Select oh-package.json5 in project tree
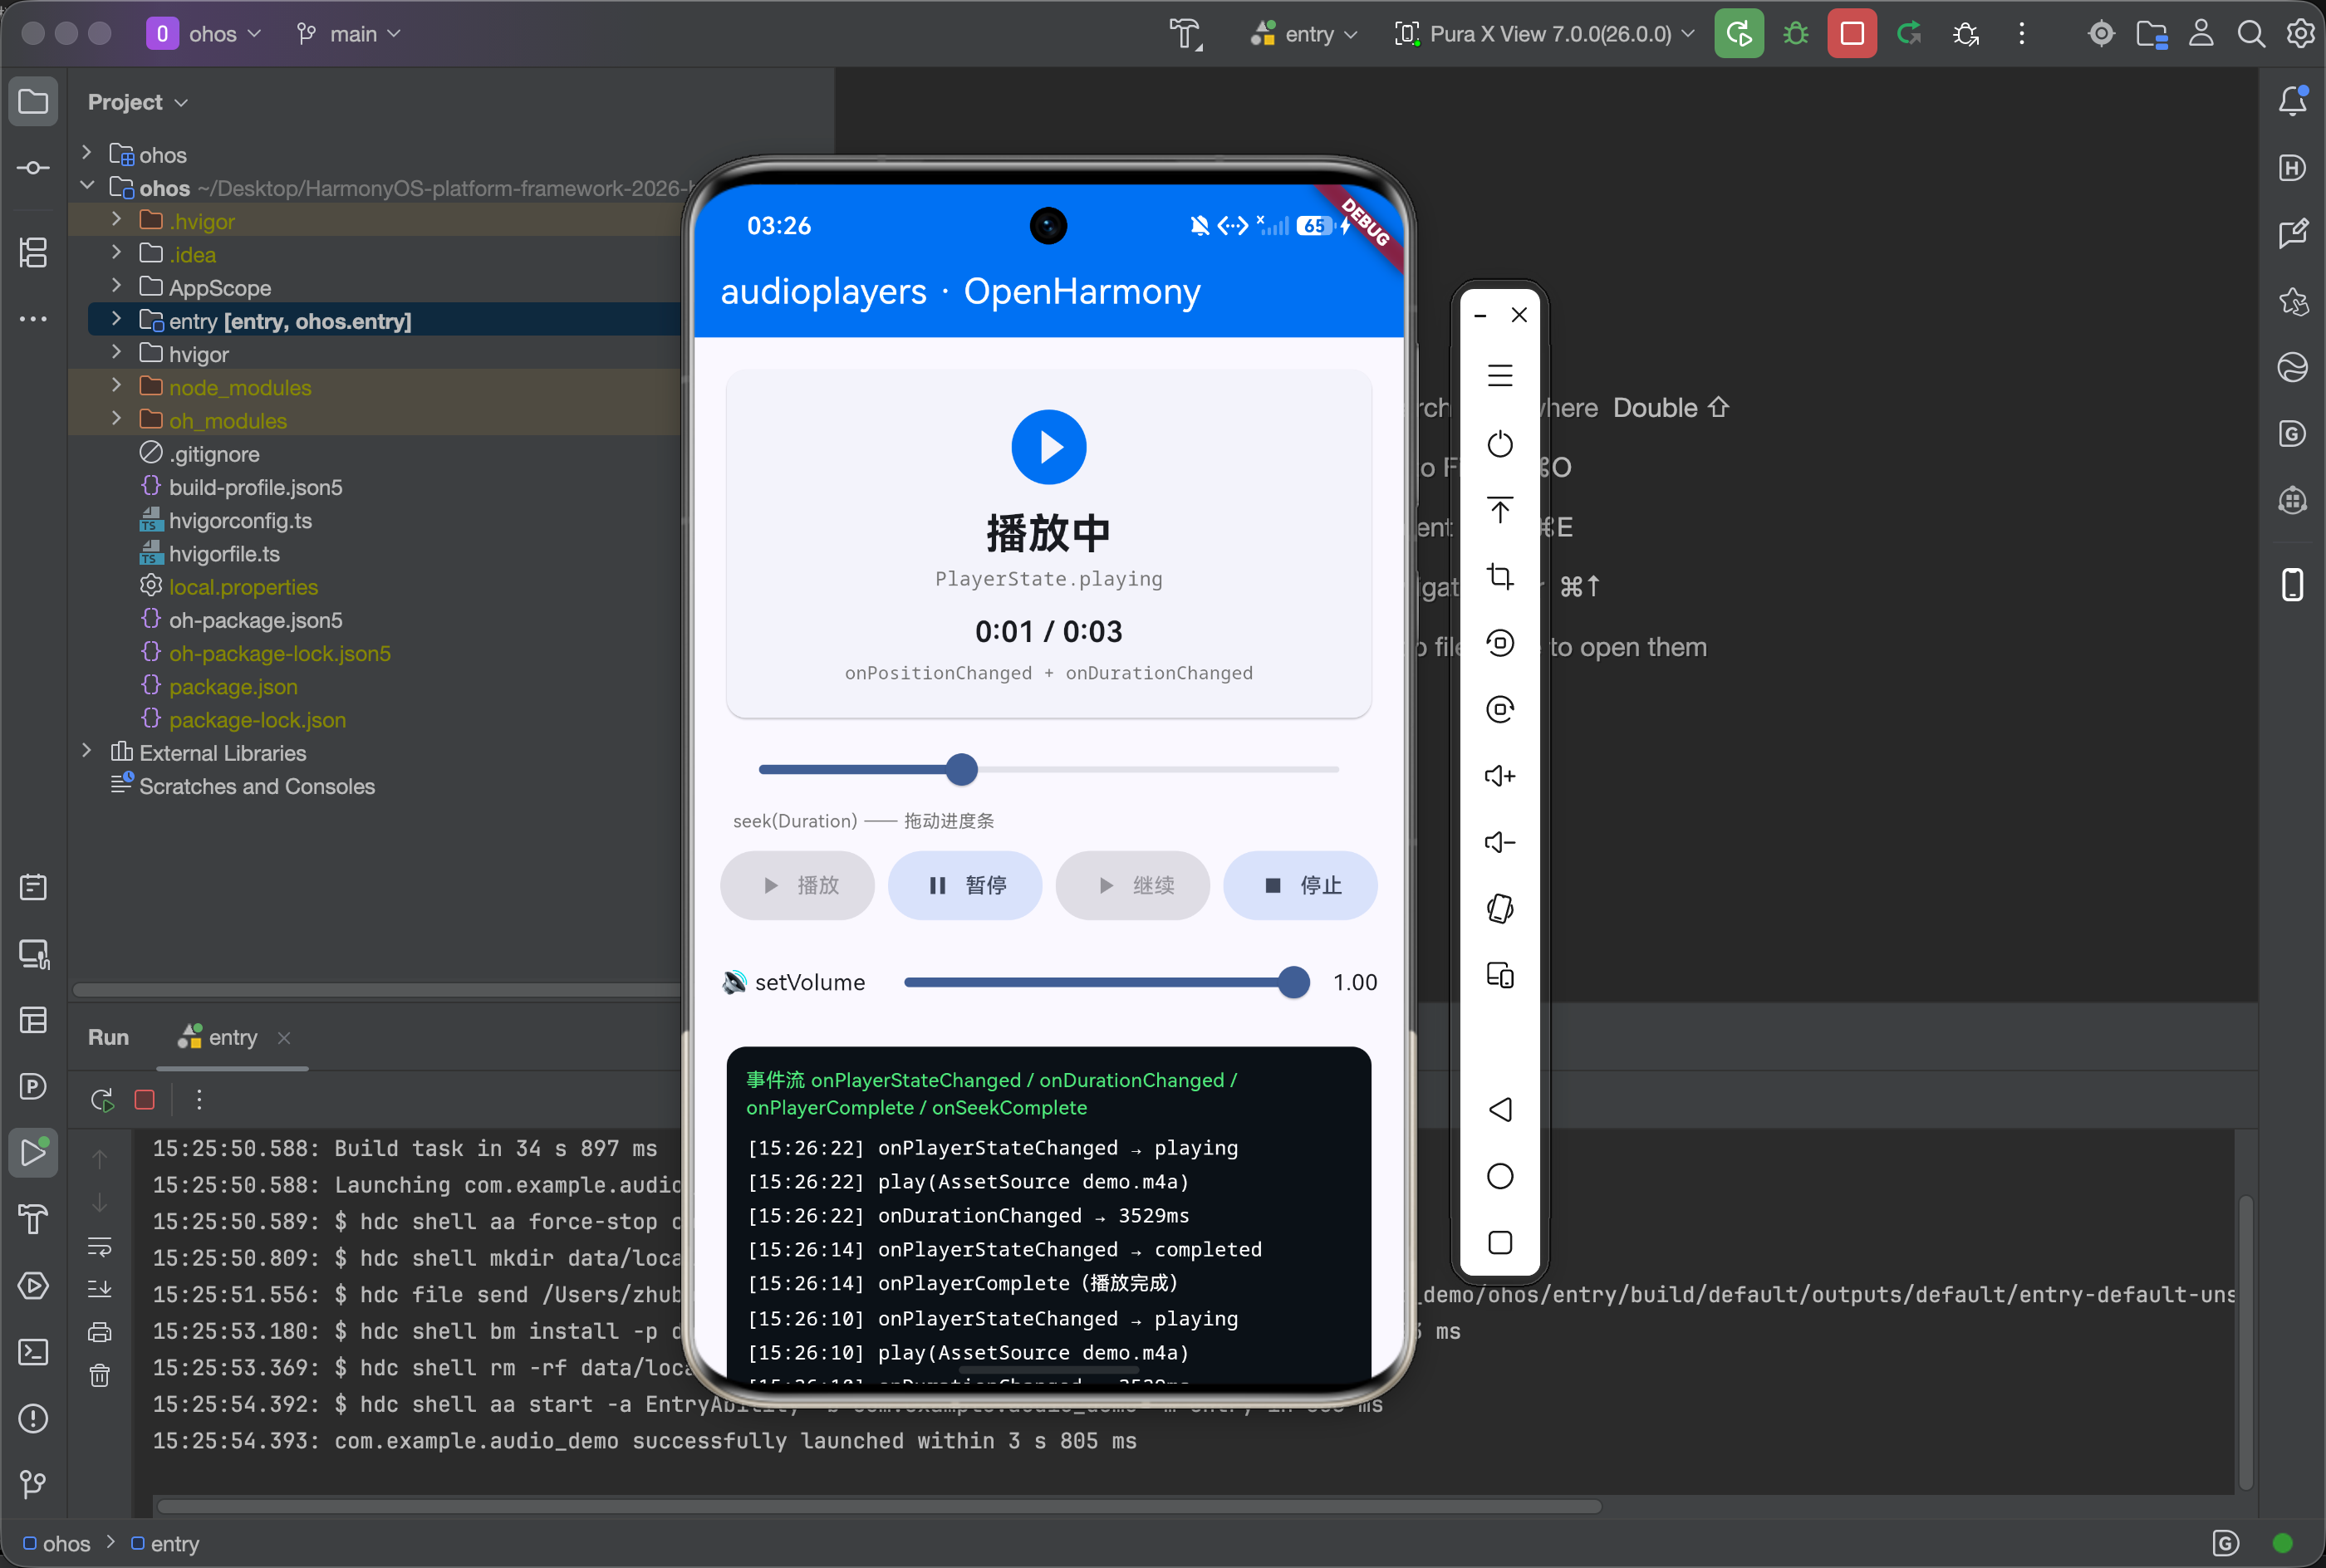The height and width of the screenshot is (1568, 2326). click(x=255, y=620)
